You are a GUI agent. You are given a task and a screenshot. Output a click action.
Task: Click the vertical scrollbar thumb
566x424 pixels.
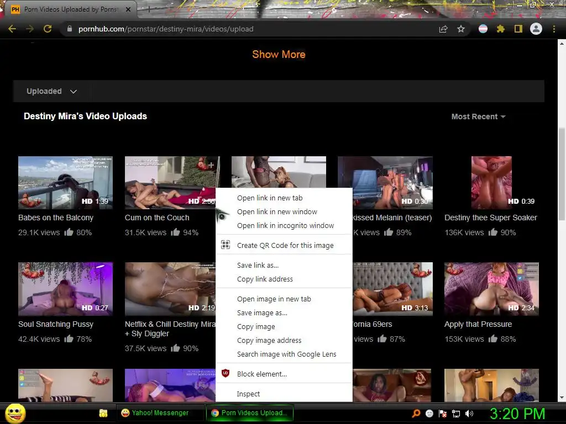pyautogui.click(x=562, y=174)
